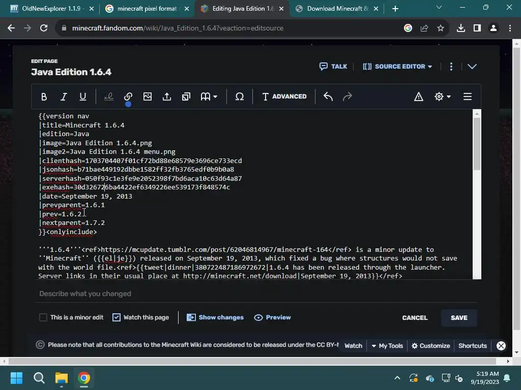This screenshot has height=390, width=521.
Task: Open notifications bell in taskbar
Action: 507,378
